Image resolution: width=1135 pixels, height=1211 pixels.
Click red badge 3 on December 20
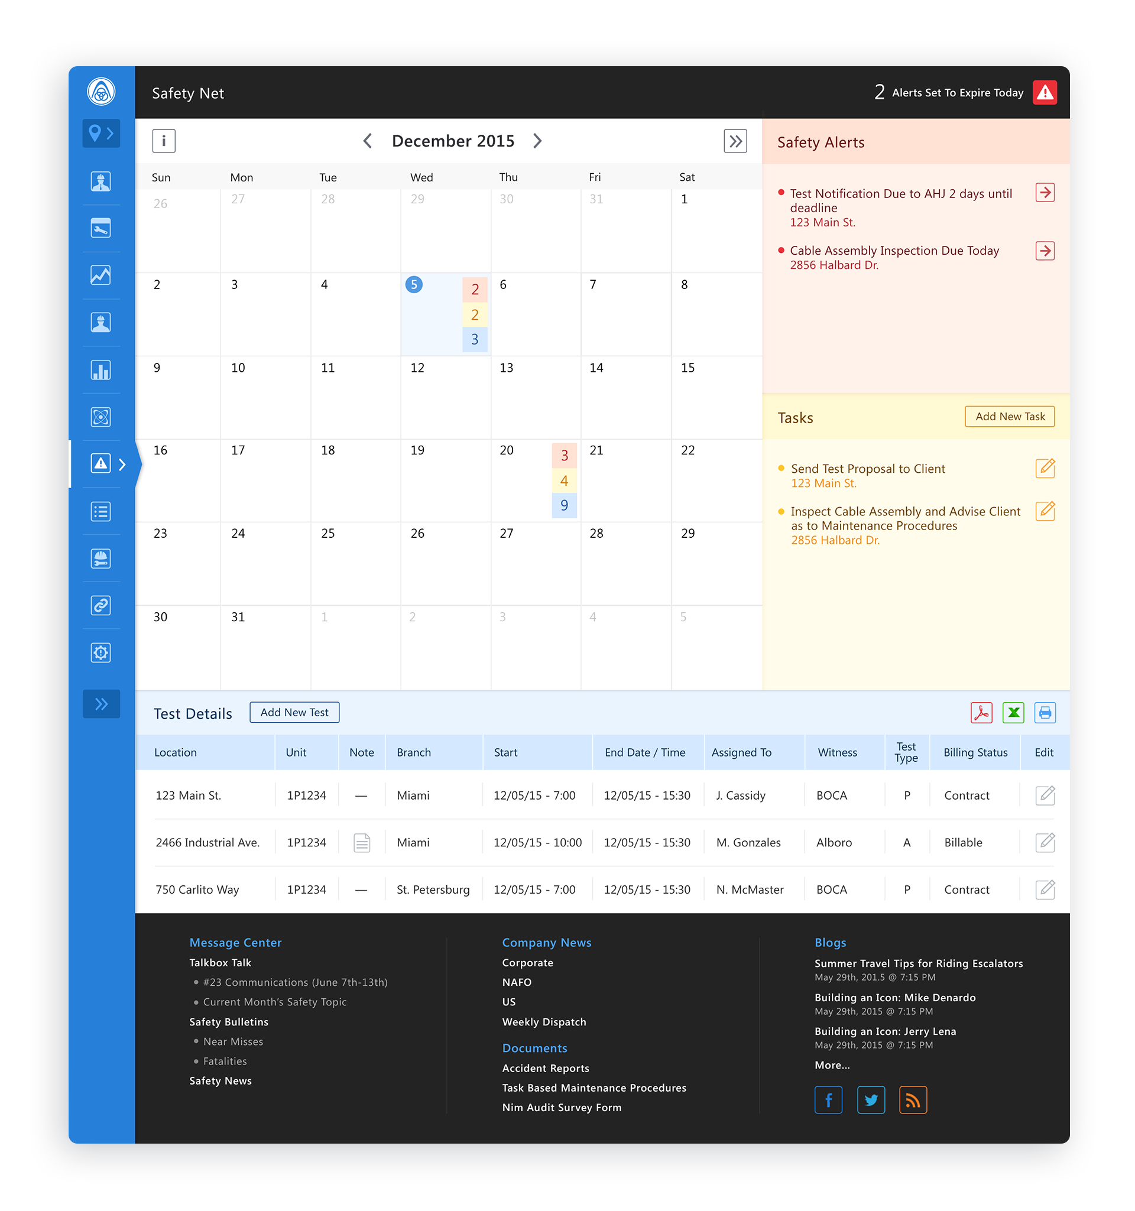click(x=564, y=455)
